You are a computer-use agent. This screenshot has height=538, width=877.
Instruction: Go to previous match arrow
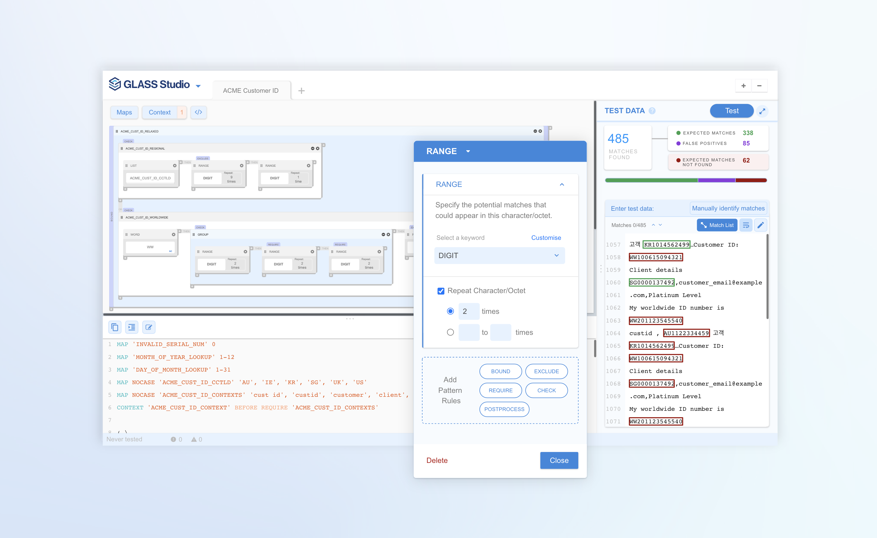[653, 225]
